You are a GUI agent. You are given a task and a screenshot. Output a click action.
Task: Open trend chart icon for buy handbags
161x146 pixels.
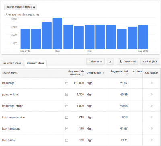[x=66, y=129]
